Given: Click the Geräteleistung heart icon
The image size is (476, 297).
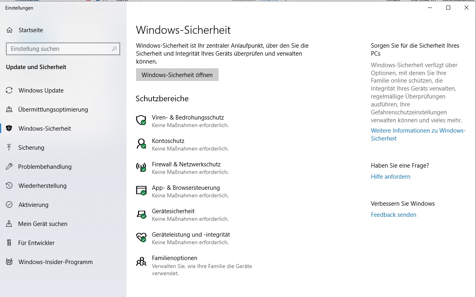Looking at the screenshot, I should click(141, 237).
